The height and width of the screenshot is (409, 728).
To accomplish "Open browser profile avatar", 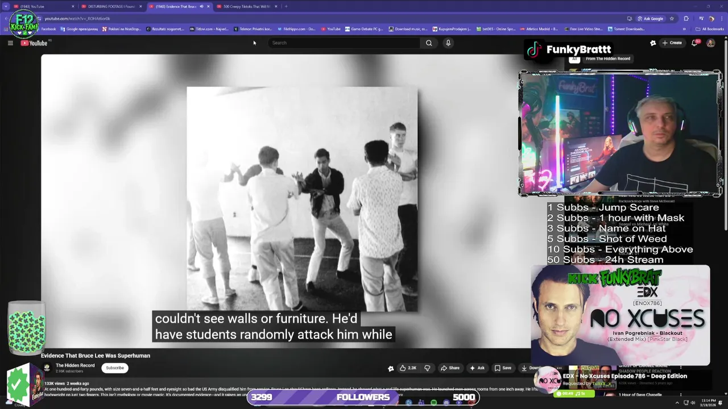I will (711, 18).
